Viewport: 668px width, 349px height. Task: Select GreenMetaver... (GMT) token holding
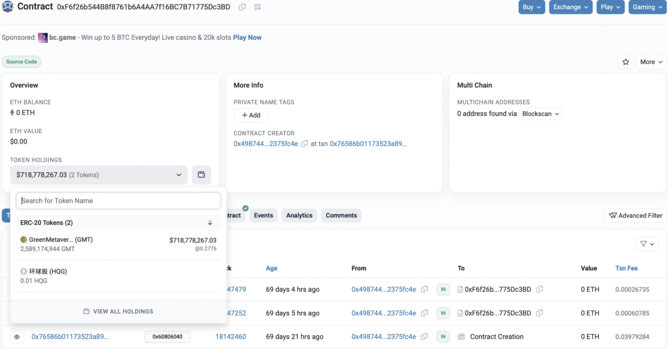[x=118, y=244]
